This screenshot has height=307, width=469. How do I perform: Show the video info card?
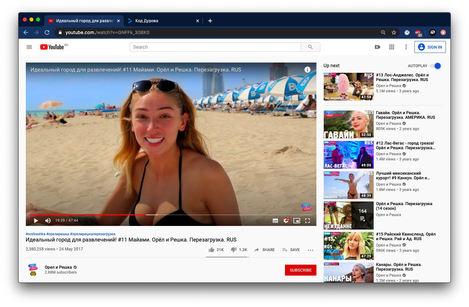coord(307,69)
